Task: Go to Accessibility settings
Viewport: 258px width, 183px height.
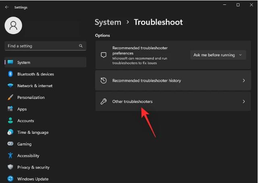Action: pos(46,156)
